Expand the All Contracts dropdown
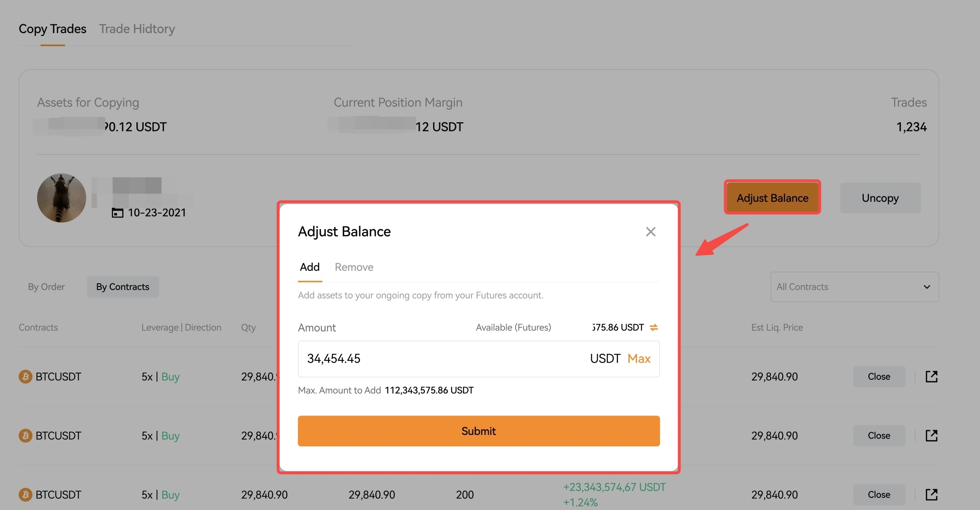 (x=854, y=287)
